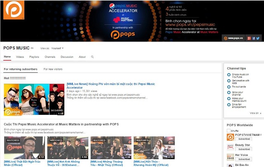
Task: Click Subscribed button under Beauty Star
Action: click(244, 149)
